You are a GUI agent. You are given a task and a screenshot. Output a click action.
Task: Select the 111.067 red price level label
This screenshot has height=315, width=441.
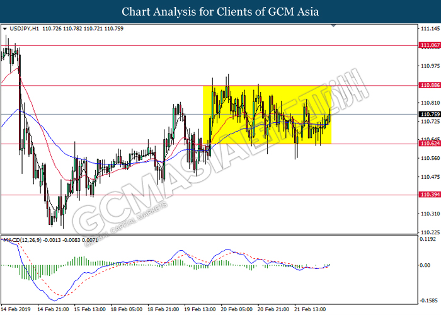430,45
